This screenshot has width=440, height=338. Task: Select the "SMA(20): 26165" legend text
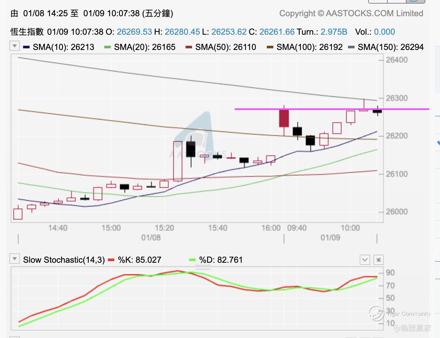pos(145,47)
